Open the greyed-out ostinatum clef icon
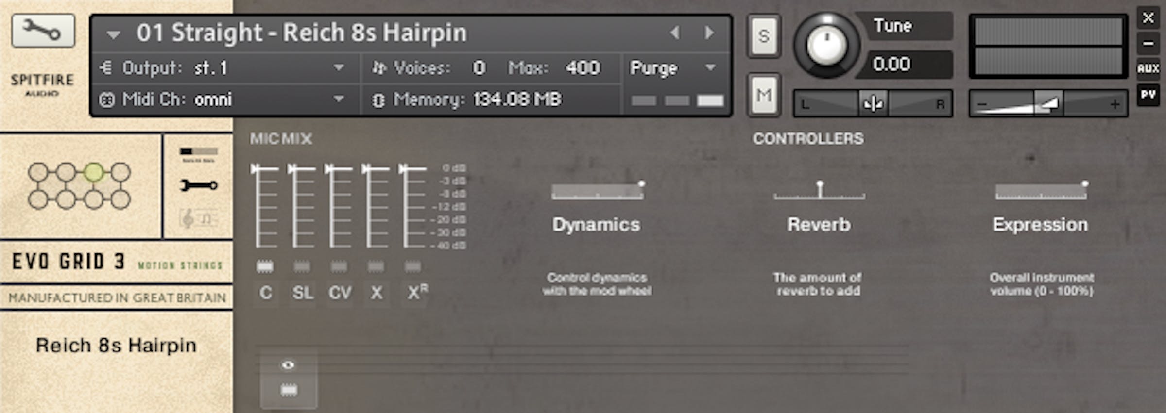Viewport: 1166px width, 413px height. 199,218
